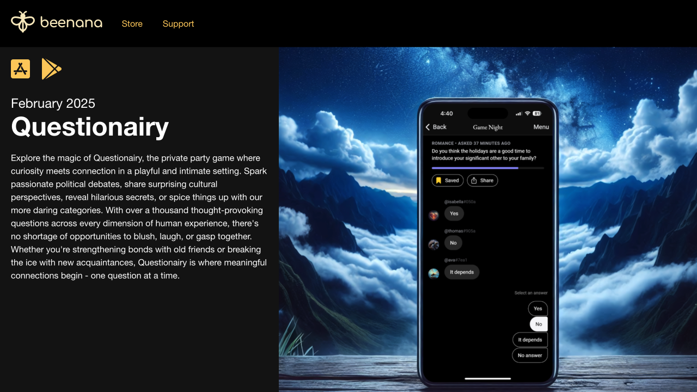Screen dimensions: 697x392
Task: Click the February 2025 date text
Action: pyautogui.click(x=53, y=103)
